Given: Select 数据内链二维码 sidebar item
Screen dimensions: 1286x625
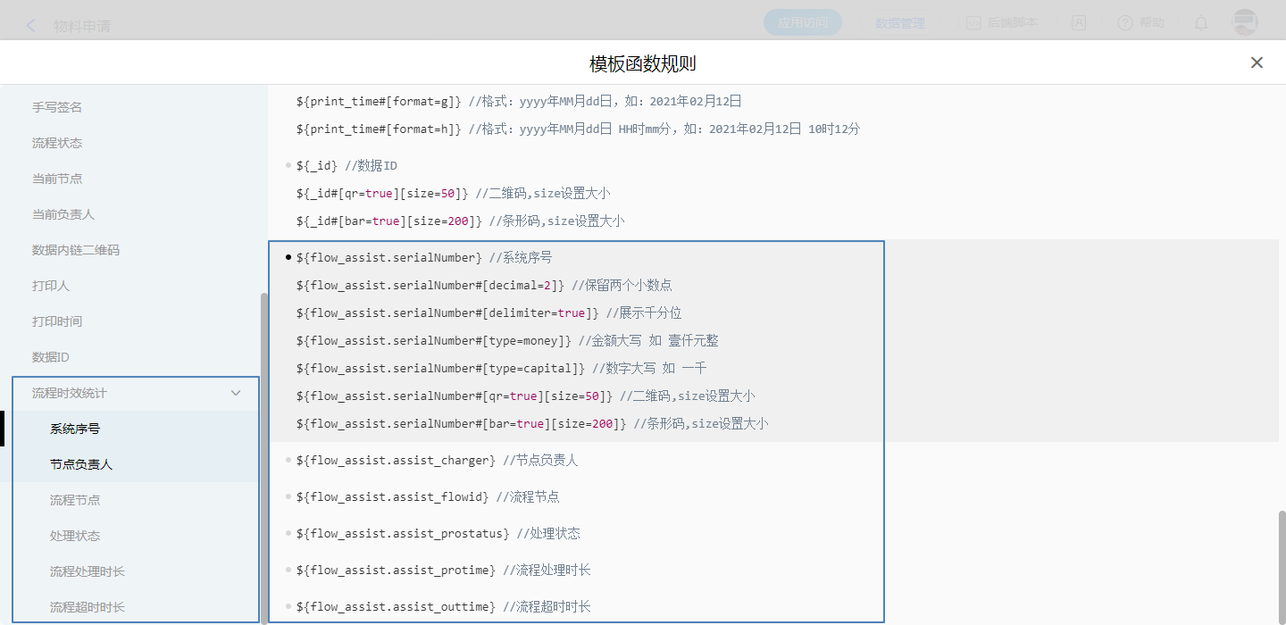Looking at the screenshot, I should coord(76,250).
